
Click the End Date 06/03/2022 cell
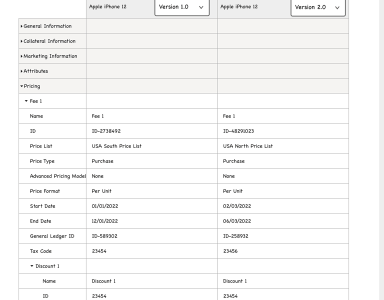237,221
